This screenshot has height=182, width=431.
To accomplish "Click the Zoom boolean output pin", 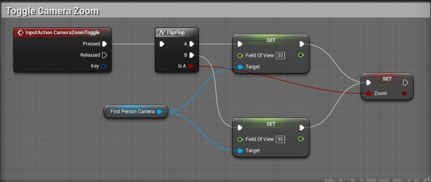I will [405, 94].
